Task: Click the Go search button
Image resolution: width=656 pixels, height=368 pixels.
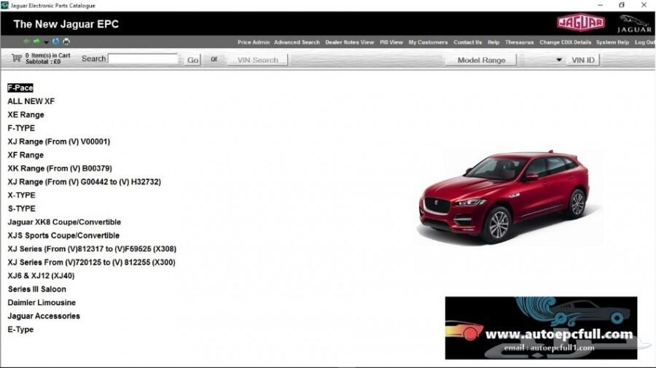Action: [x=192, y=60]
